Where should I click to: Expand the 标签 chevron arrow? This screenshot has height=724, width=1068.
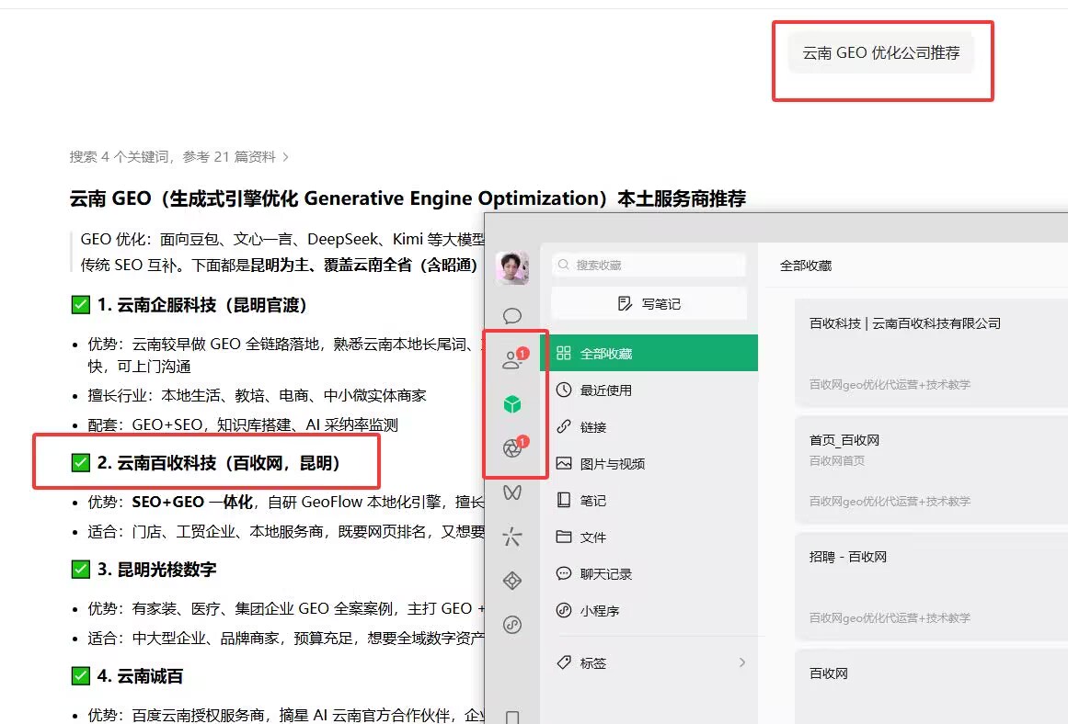(742, 662)
